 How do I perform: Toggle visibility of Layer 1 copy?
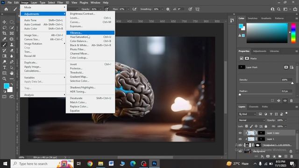(x=240, y=133)
